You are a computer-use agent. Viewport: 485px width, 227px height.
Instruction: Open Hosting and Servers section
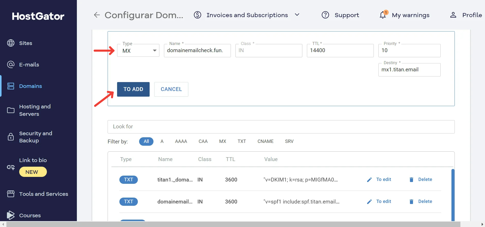click(35, 110)
